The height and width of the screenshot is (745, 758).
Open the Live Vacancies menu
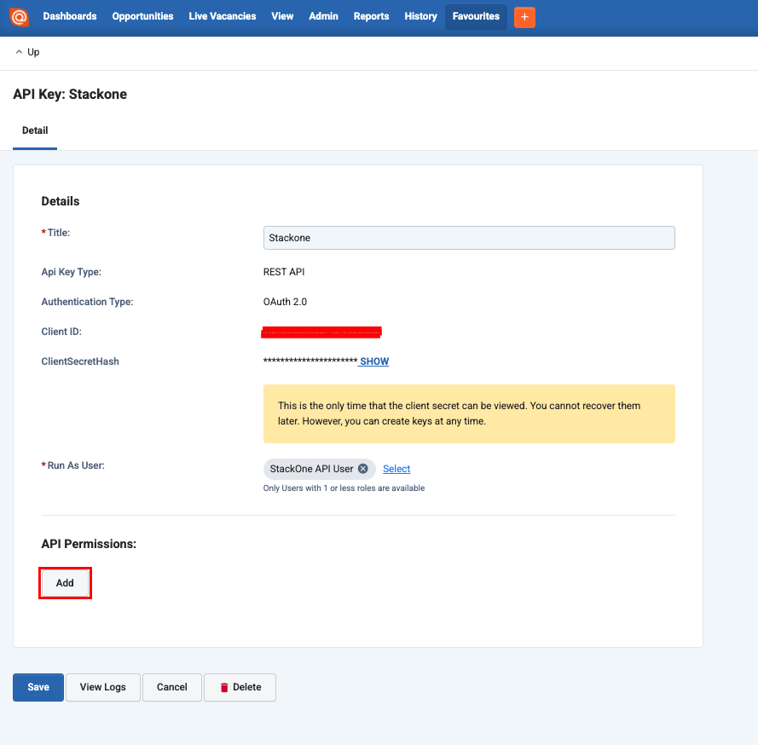(223, 16)
